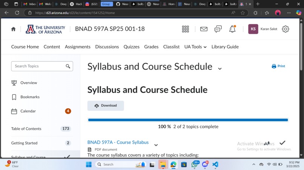Open the subscription alerts chat icon
Image resolution: width=304 pixels, height=170 pixels.
click(218, 29)
